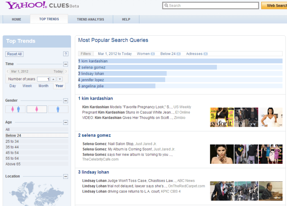The image size is (287, 206).
Task: Focus the Search input box
Action: (210, 5)
